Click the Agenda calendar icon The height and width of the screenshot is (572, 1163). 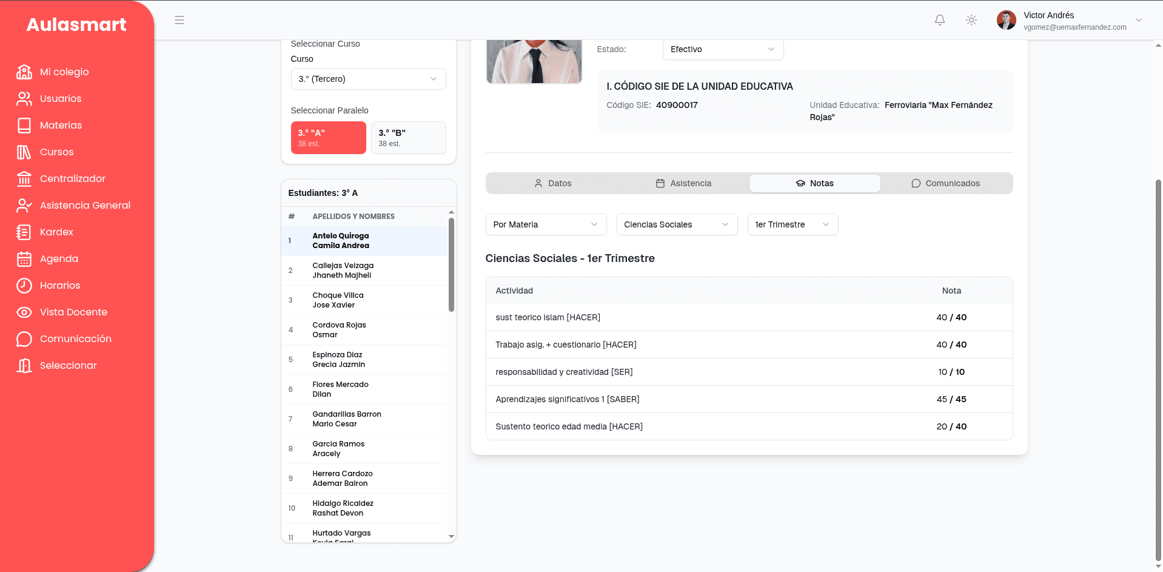click(x=24, y=259)
